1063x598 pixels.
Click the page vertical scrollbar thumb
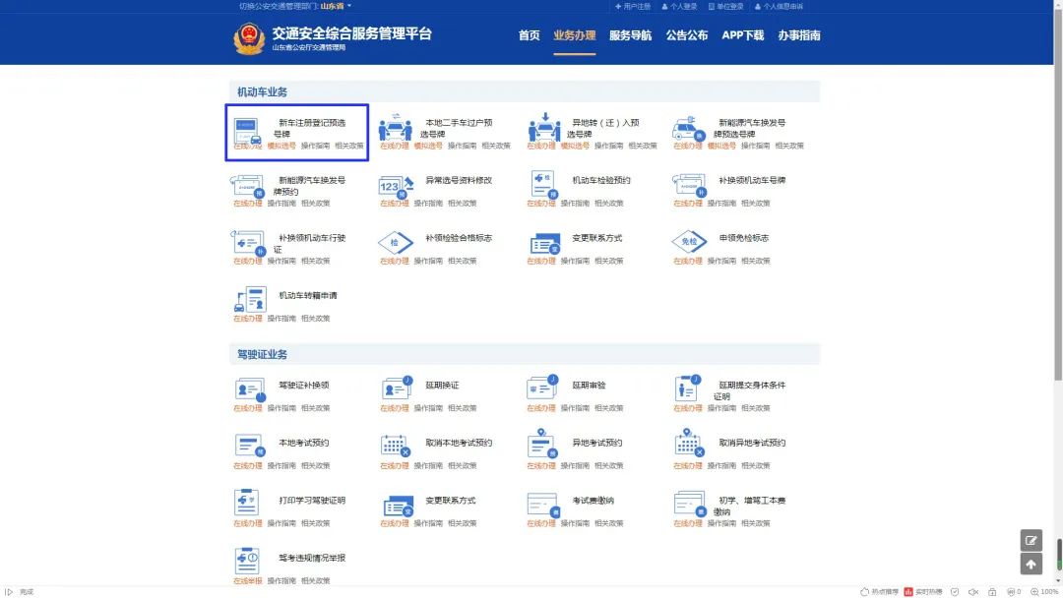point(1058,193)
